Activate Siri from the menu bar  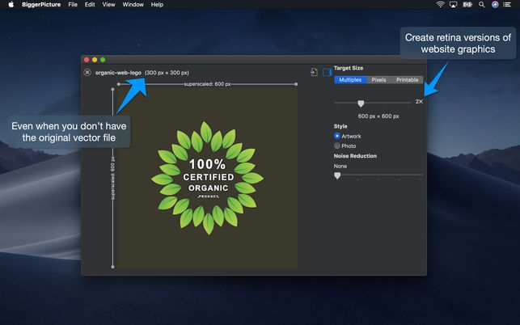click(x=495, y=5)
